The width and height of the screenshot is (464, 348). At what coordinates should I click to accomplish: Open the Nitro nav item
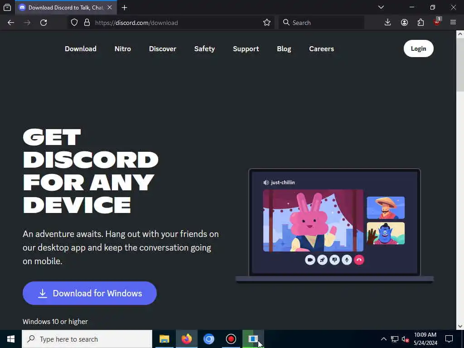pos(123,49)
